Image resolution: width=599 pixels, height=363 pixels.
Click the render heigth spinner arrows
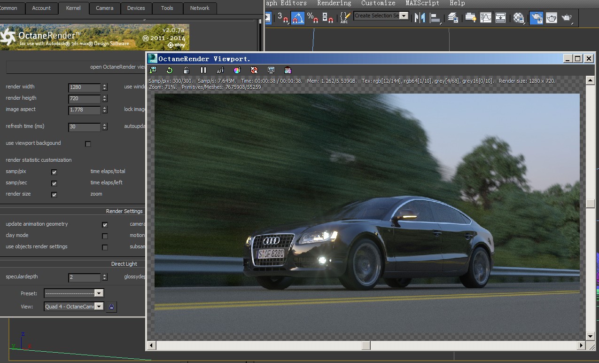104,98
